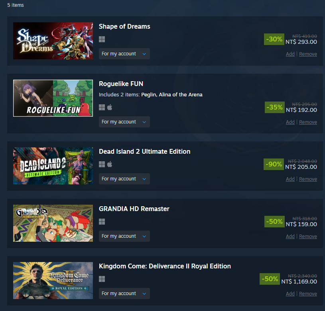
Task: Open the Shape of Dreams cover thumbnail
Action: [53, 41]
